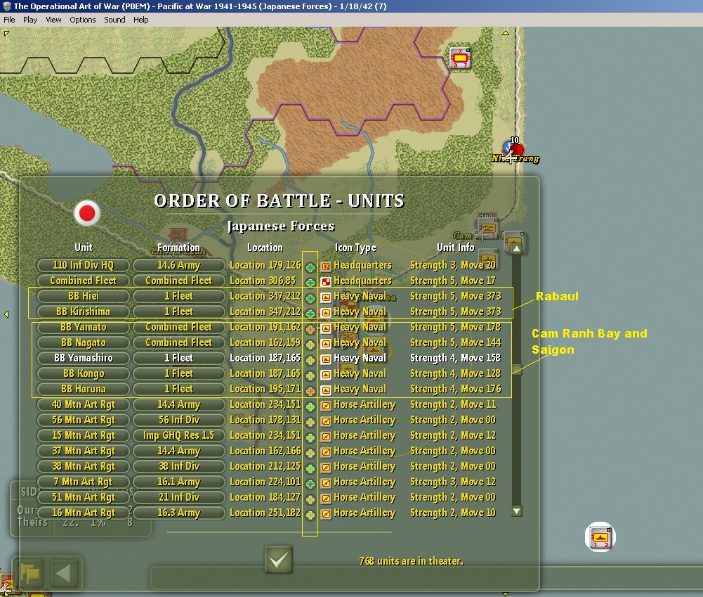Click the highlighted BB Yamashiro unit button
The width and height of the screenshot is (703, 597).
click(84, 358)
